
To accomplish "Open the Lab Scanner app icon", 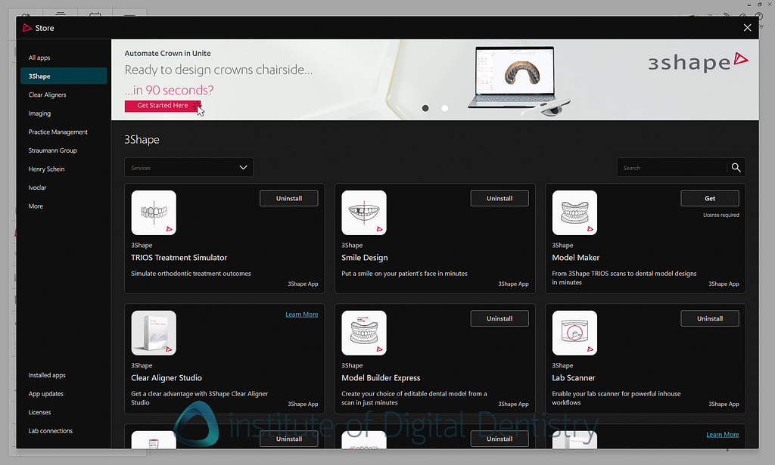I will point(574,332).
